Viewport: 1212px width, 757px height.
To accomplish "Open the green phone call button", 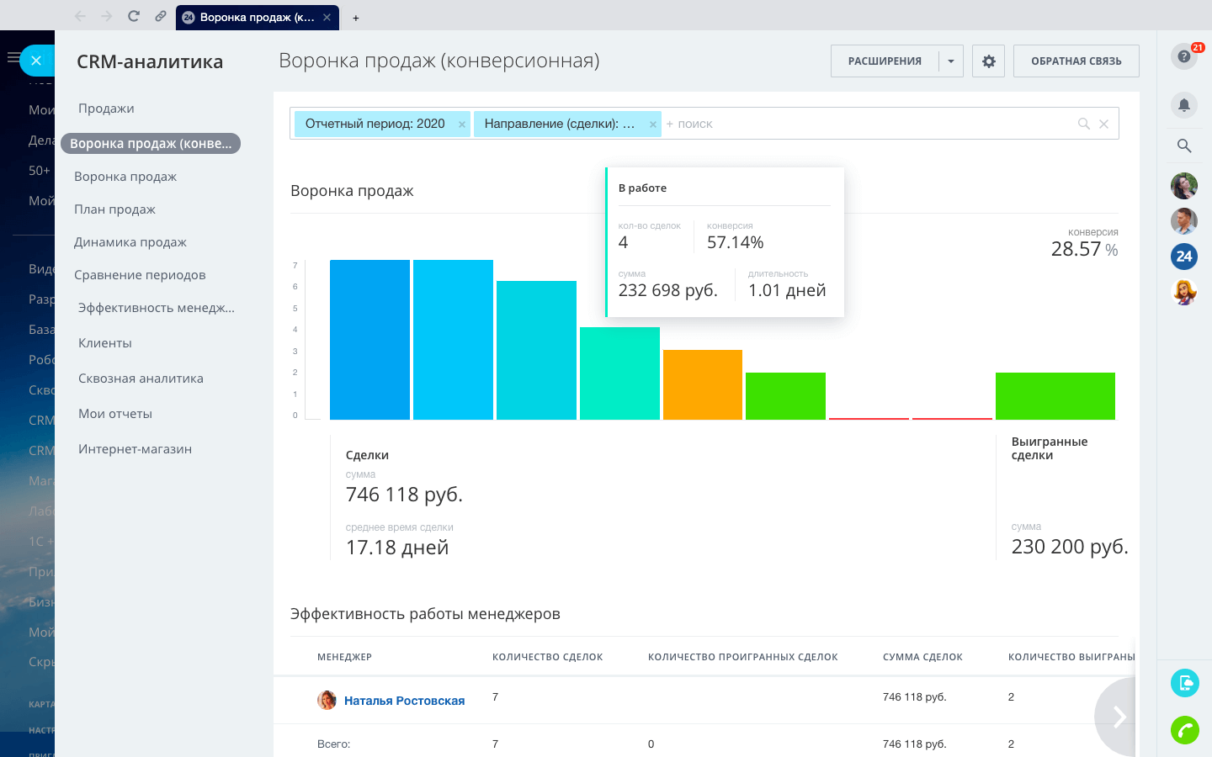I will point(1185,730).
